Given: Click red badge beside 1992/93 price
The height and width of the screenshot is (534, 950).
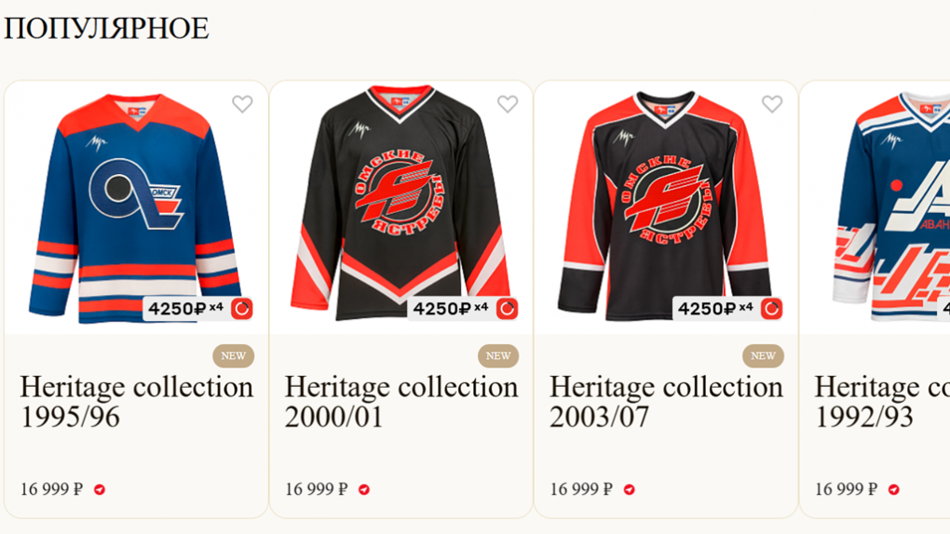Looking at the screenshot, I should (893, 489).
